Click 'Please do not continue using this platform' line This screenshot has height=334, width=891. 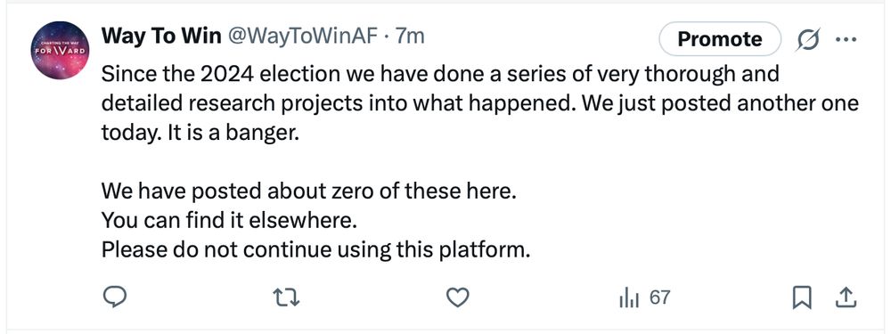pyautogui.click(x=315, y=250)
